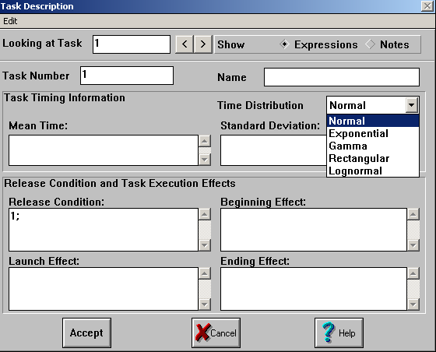
Task: Choose Rectangular from the distribution list
Action: [x=373, y=159]
